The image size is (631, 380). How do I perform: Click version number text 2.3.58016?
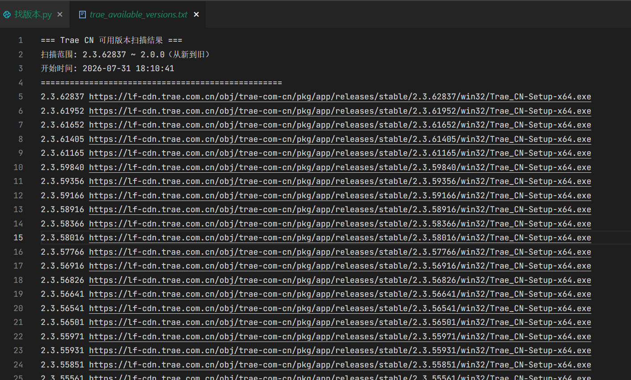62,238
